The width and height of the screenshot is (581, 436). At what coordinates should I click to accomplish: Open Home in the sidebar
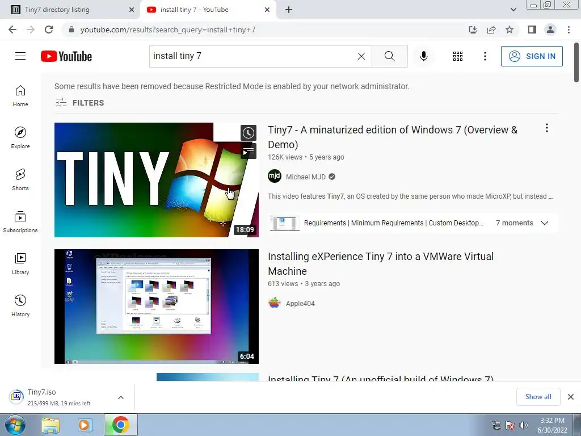pyautogui.click(x=20, y=96)
